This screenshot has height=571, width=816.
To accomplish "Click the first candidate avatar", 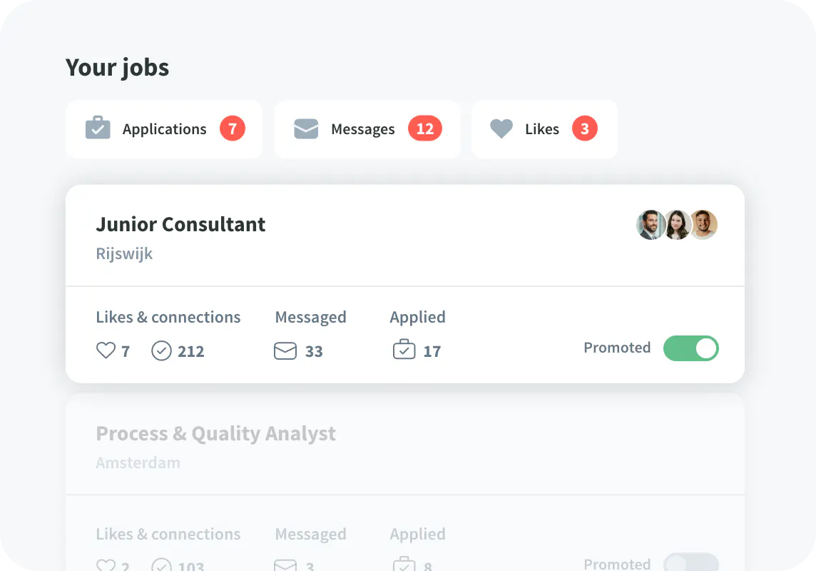I will point(650,225).
